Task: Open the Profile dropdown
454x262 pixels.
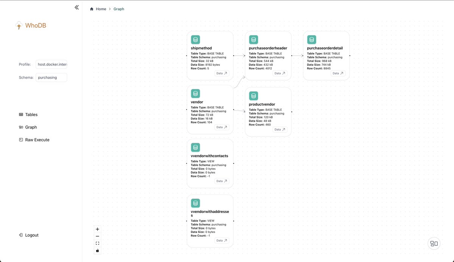Action: pos(51,64)
